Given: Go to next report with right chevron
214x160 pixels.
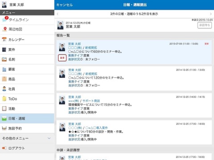Looking at the screenshot, I should point(211,14).
